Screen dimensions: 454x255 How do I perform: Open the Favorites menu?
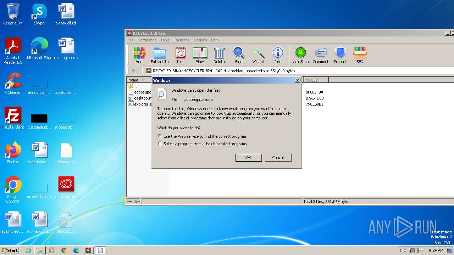coord(182,40)
